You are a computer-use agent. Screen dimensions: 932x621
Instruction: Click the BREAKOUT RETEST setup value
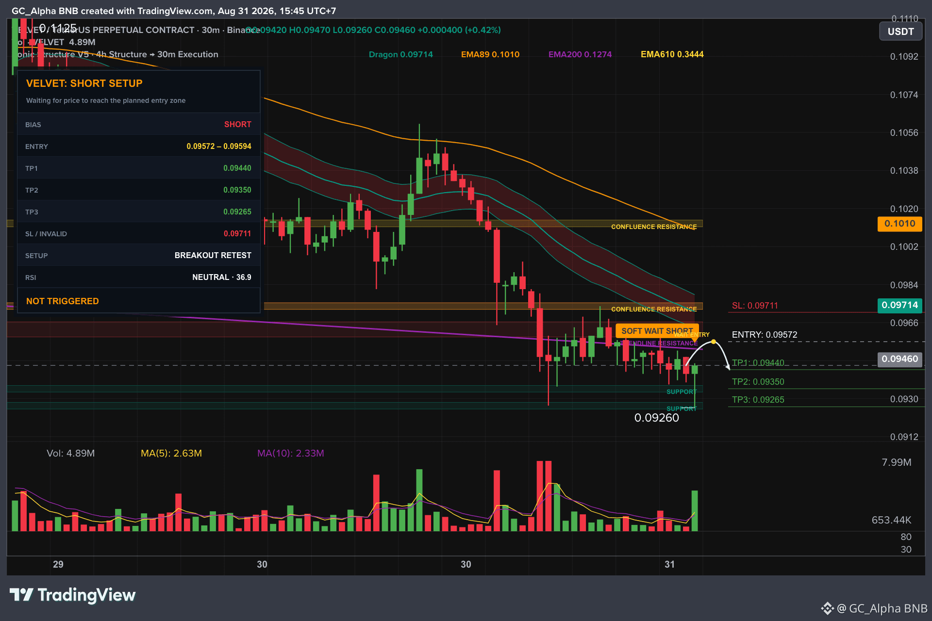[213, 256]
